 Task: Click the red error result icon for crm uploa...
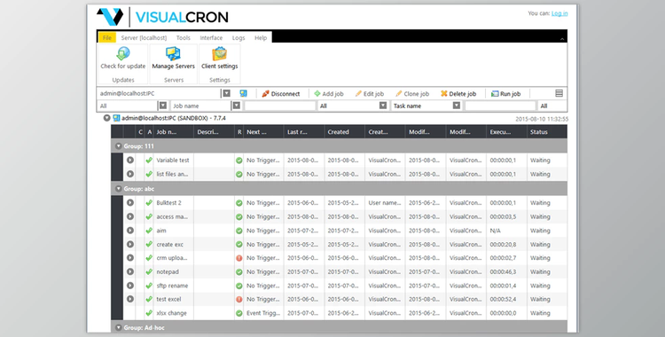click(239, 258)
